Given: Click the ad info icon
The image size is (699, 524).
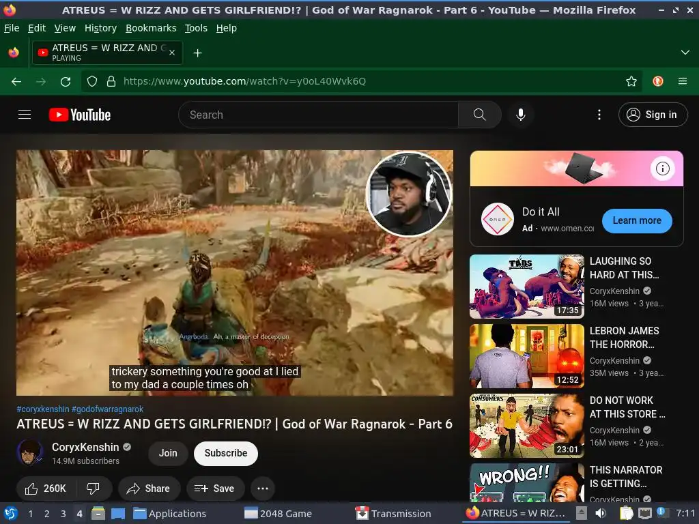Looking at the screenshot, I should [x=662, y=169].
